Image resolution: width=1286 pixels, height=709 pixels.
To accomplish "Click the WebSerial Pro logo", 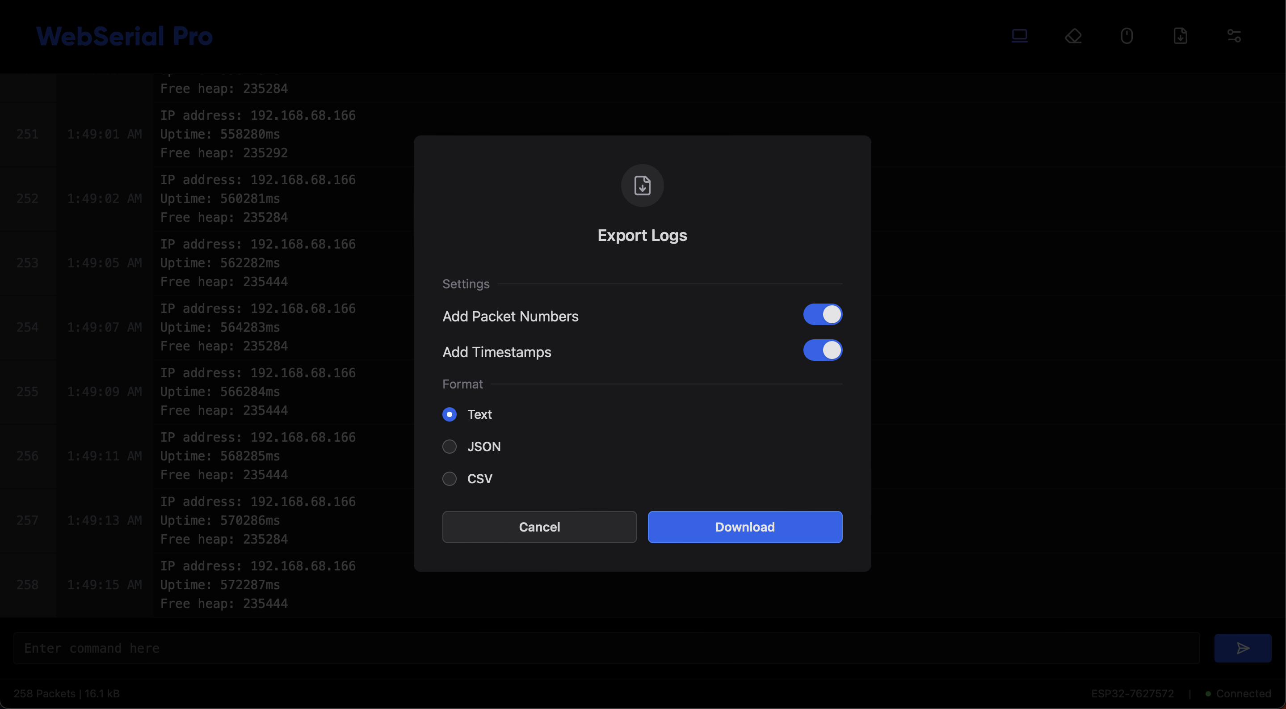I will [x=124, y=35].
